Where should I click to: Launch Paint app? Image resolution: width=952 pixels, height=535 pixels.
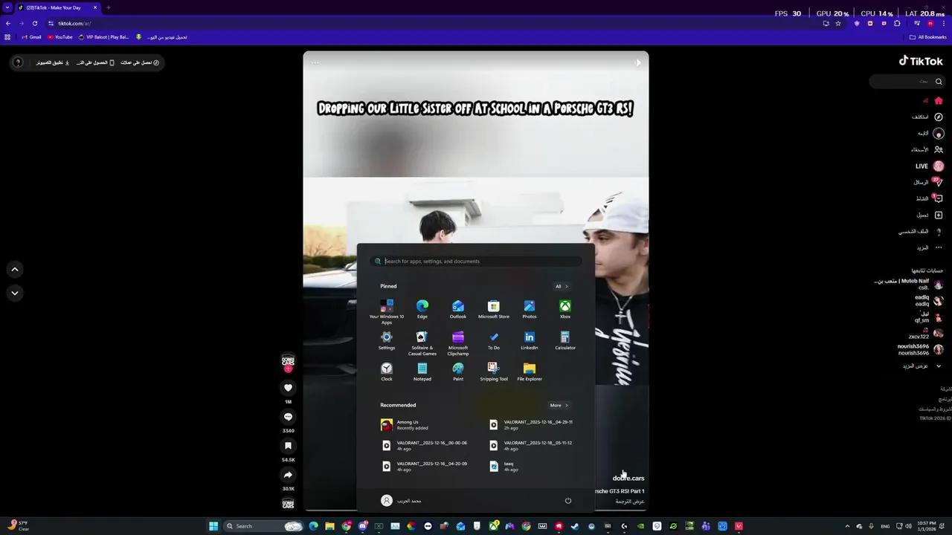[x=458, y=372]
